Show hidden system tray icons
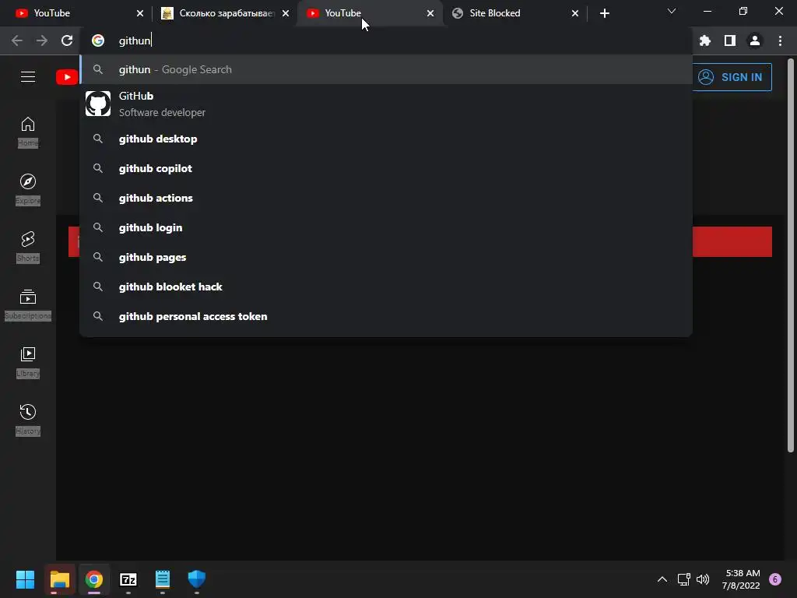The height and width of the screenshot is (598, 797). (x=662, y=579)
